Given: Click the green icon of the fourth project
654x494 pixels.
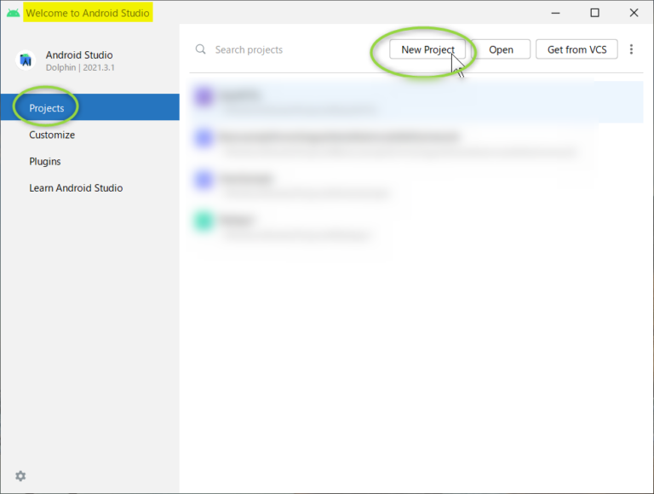Looking at the screenshot, I should point(203,221).
